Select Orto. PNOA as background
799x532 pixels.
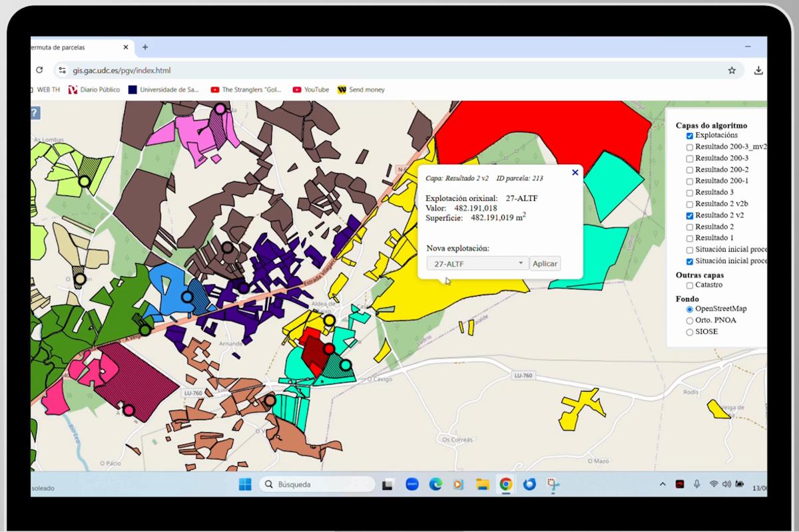(690, 321)
